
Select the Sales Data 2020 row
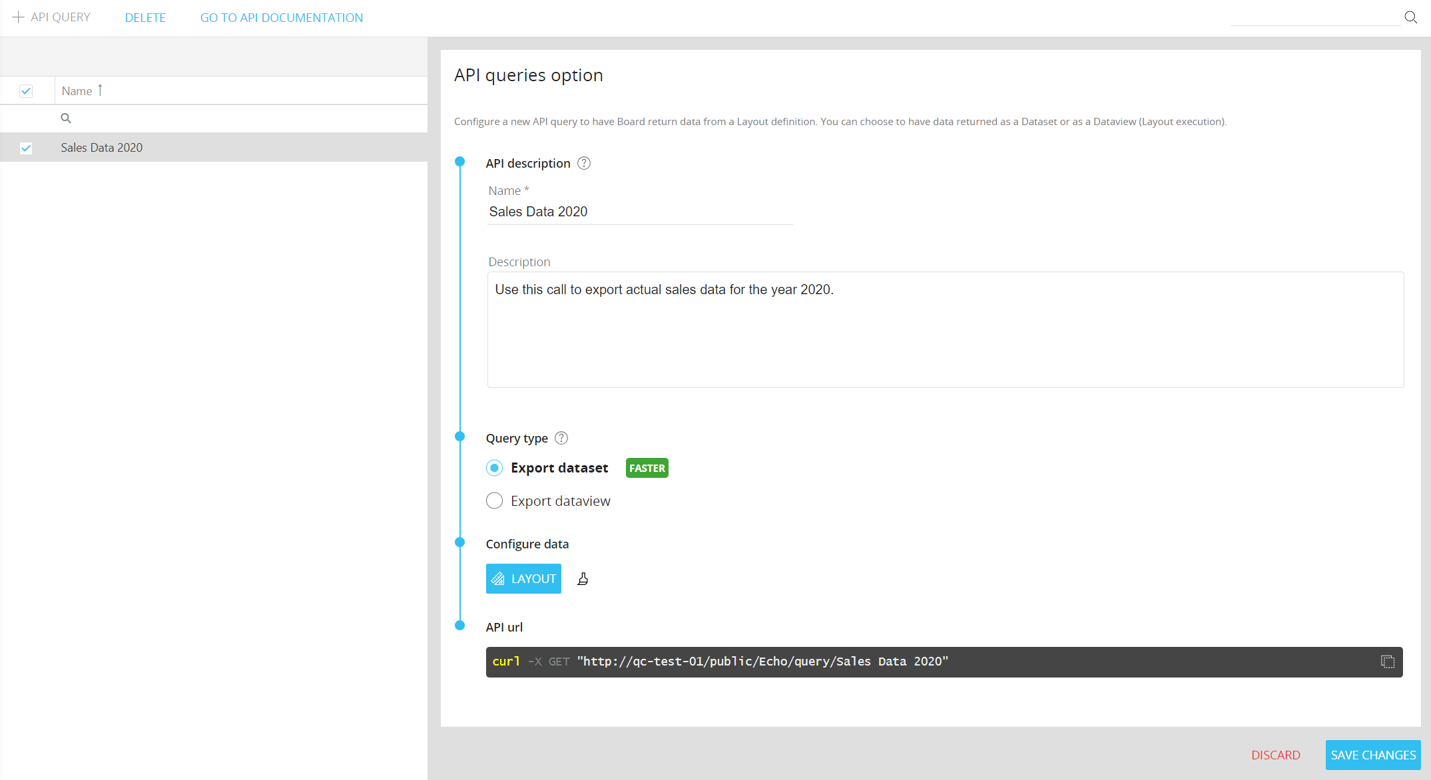click(x=214, y=148)
